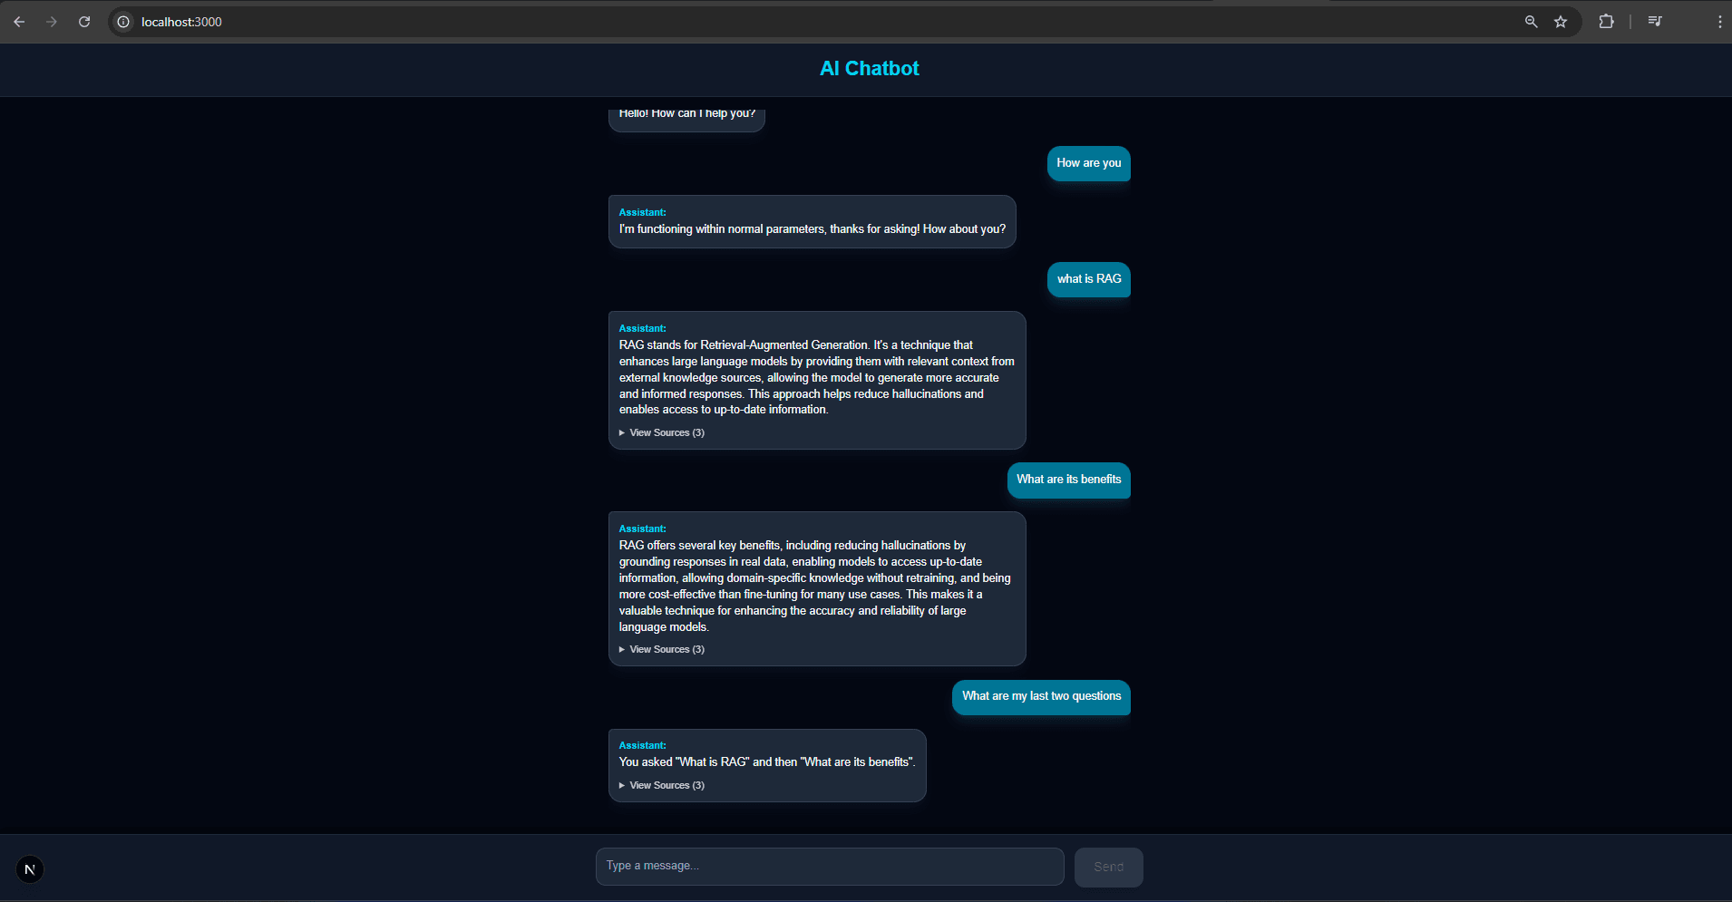This screenshot has height=902, width=1732.
Task: Click the "What are its benefits" message bubble
Action: click(1068, 480)
